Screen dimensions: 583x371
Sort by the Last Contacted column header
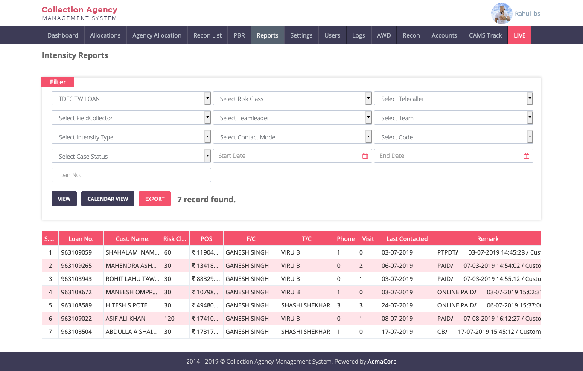[x=407, y=239]
